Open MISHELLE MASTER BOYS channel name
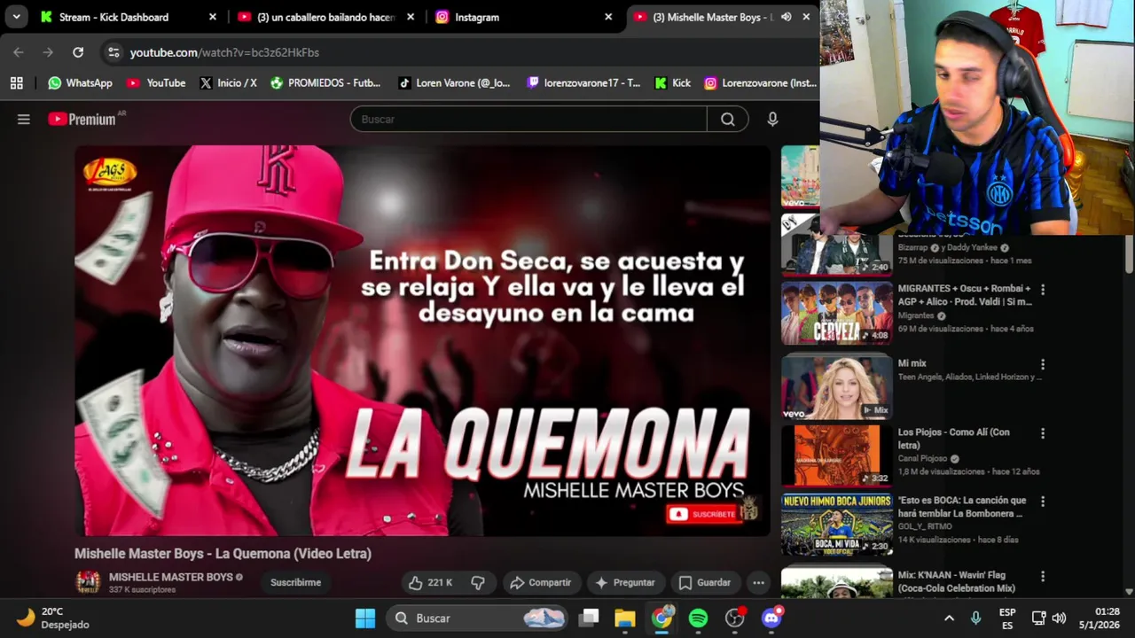Viewport: 1135px width, 638px height. tap(170, 577)
